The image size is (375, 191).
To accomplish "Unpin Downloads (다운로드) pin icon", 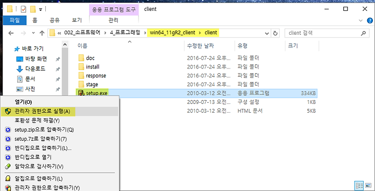I will click(57, 69).
